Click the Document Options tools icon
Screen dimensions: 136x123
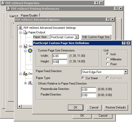(x=25, y=74)
